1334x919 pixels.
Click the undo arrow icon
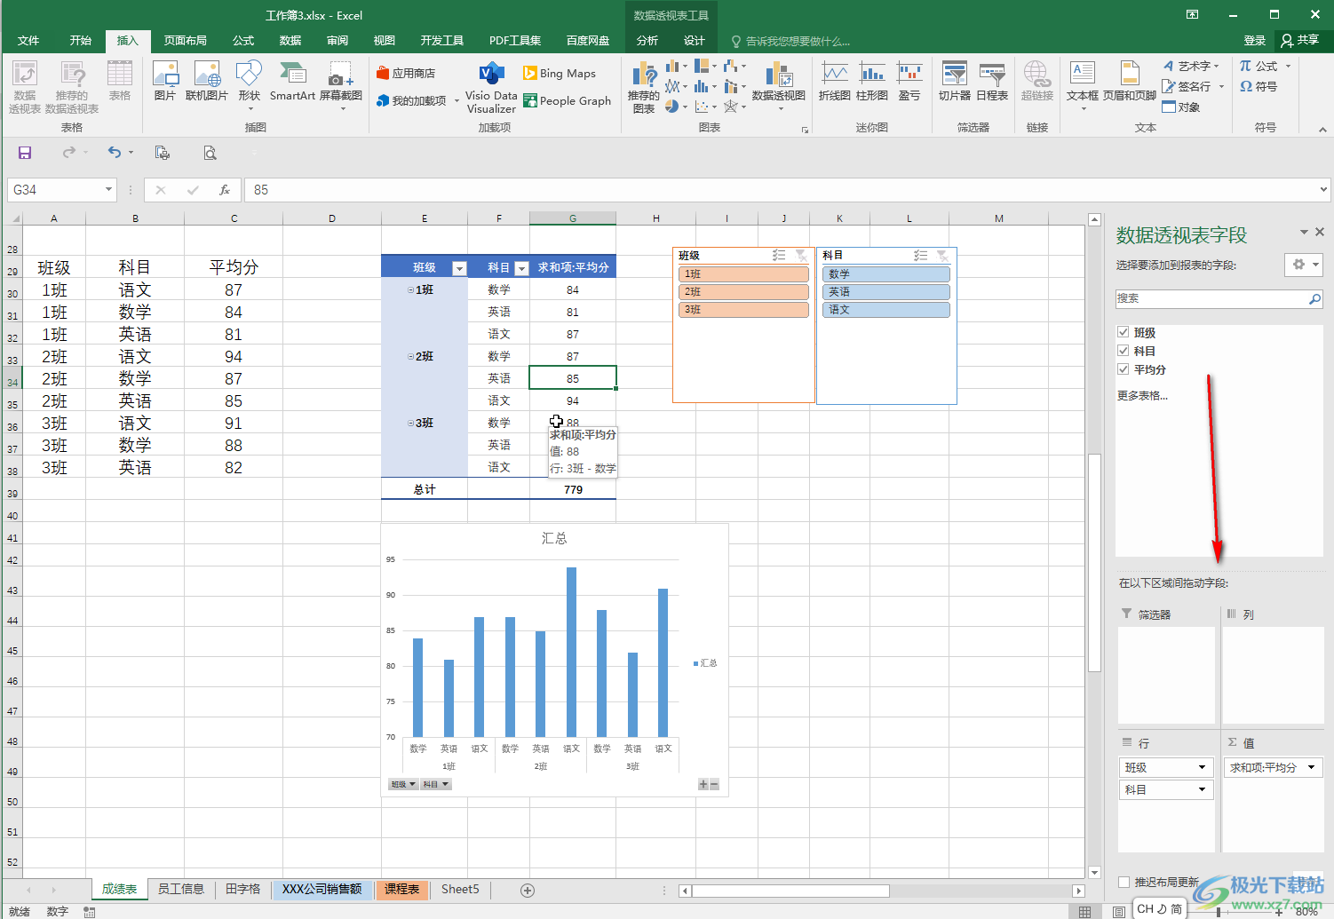[x=114, y=153]
